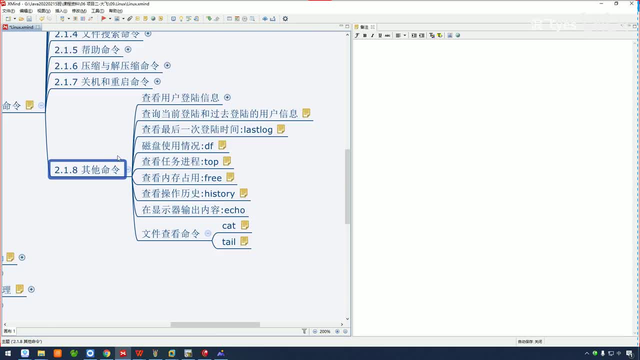Open Chrome from the taskbar

coord(106,353)
